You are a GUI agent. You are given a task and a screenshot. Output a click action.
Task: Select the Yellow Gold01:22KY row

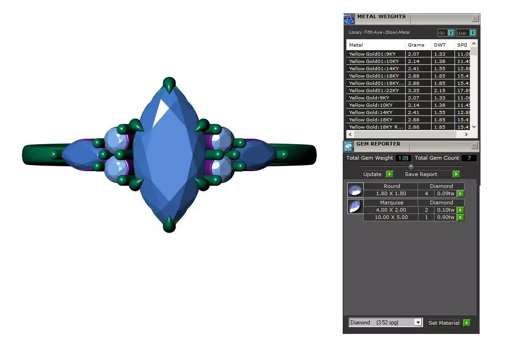pos(408,90)
